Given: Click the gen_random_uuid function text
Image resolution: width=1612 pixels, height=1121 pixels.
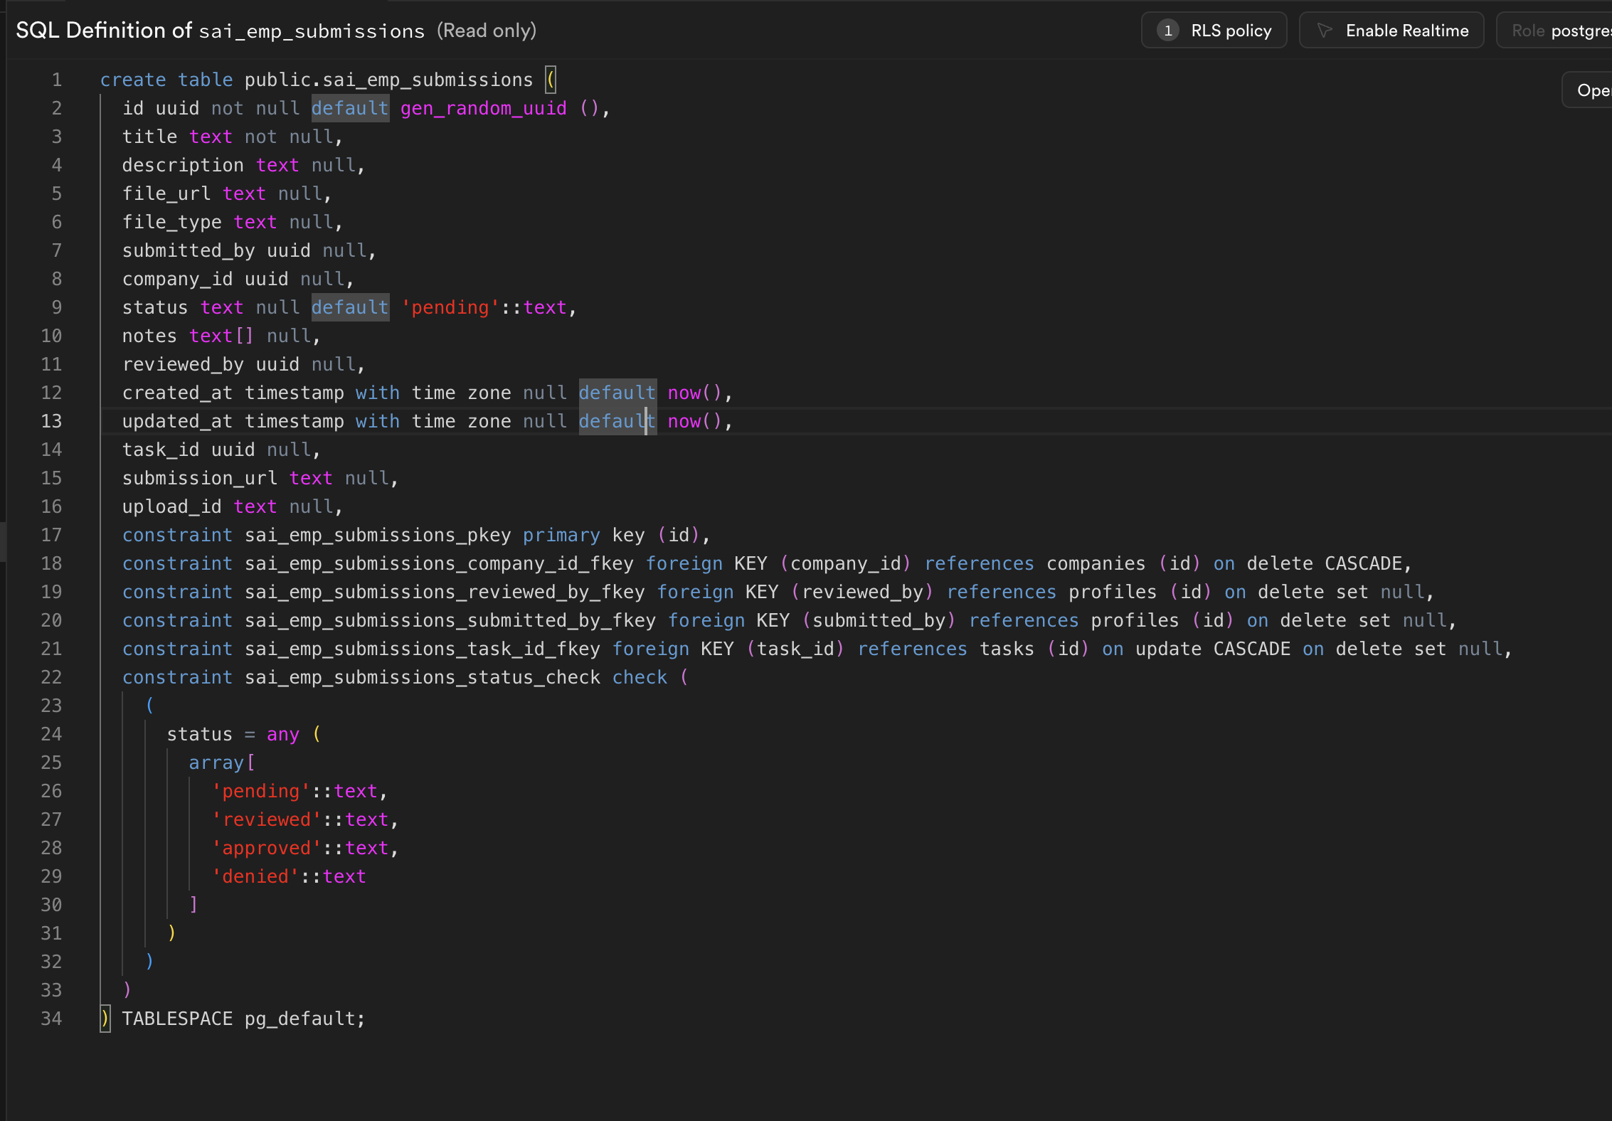Looking at the screenshot, I should pos(483,108).
